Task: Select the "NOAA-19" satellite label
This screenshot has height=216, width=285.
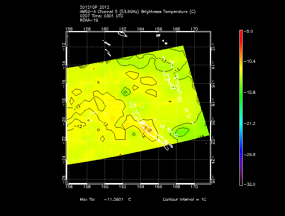Action: pos(89,20)
